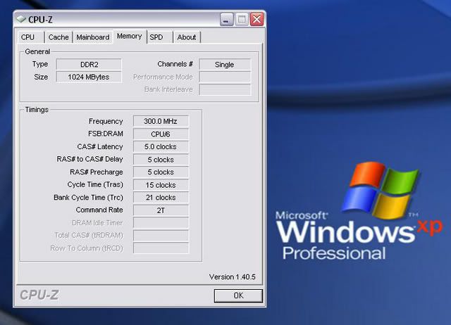
Task: Click the Channels # label
Action: click(175, 64)
